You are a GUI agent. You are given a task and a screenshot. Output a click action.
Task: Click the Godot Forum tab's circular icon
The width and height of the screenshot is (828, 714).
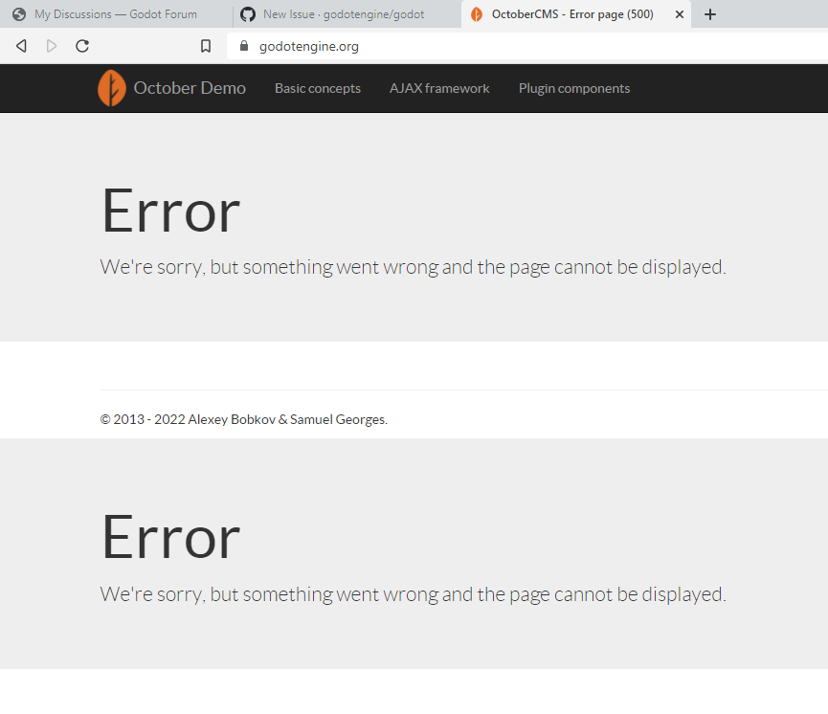click(x=19, y=14)
